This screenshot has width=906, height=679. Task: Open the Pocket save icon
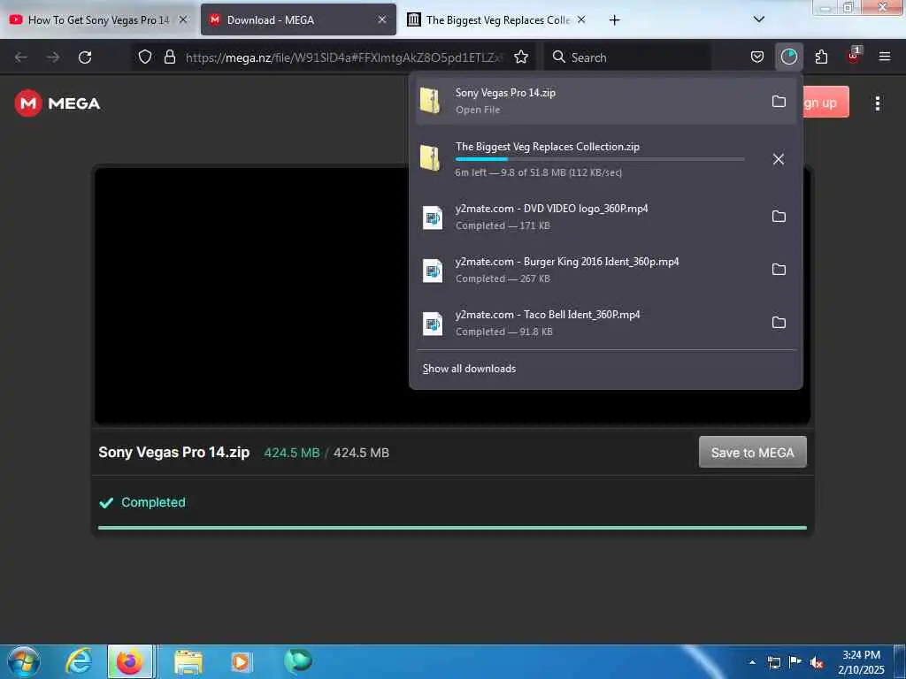click(x=757, y=57)
